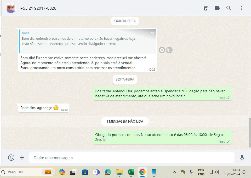Open the emoji picker in message bar
Image resolution: width=251 pixels, height=178 pixels.
(x=11, y=158)
